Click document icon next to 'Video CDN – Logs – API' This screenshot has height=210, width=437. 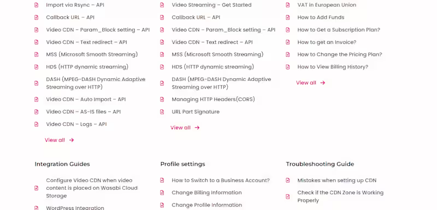36,124
